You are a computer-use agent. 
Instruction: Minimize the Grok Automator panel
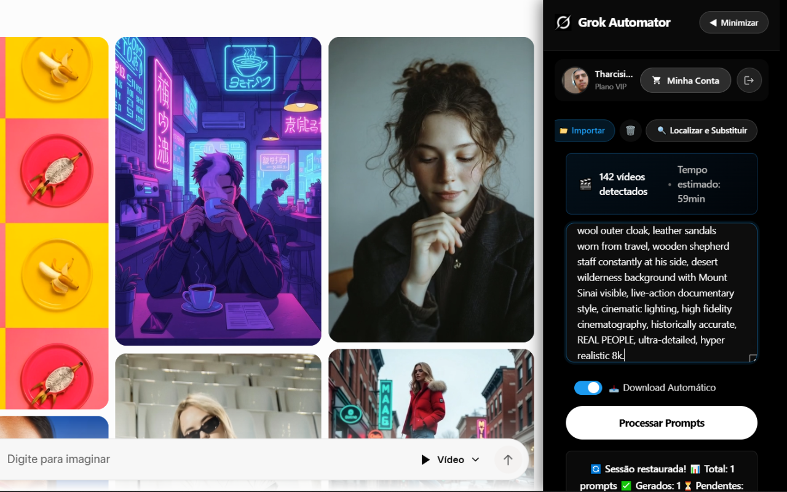[x=734, y=23]
